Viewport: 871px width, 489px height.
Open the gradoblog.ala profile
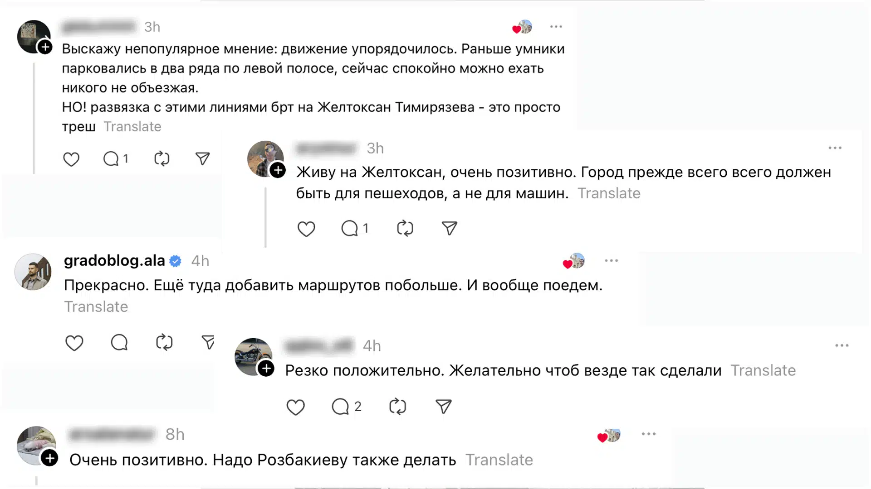point(114,261)
